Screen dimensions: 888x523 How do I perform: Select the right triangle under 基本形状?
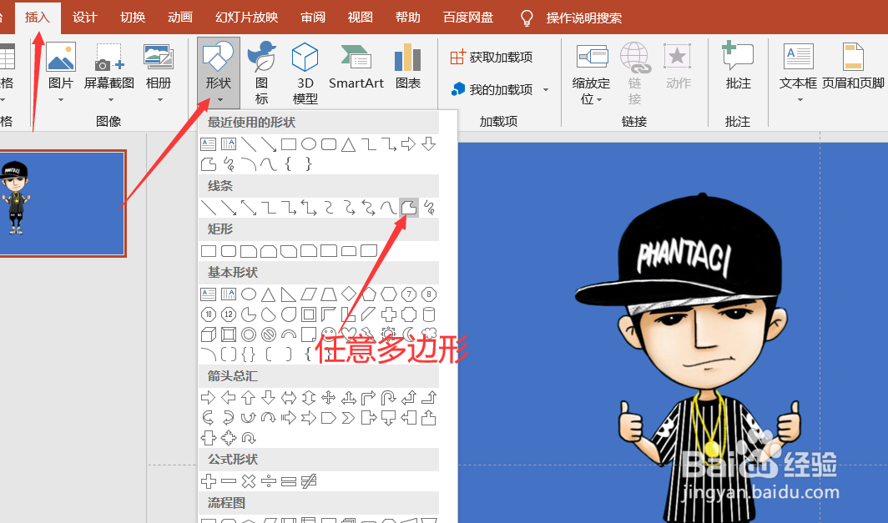click(x=289, y=294)
